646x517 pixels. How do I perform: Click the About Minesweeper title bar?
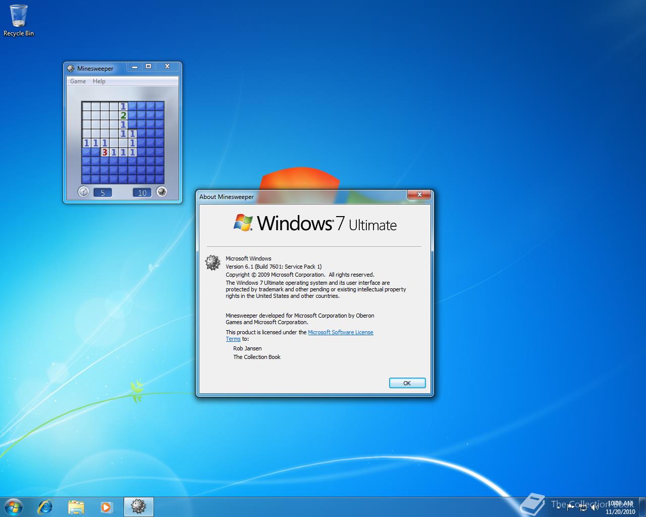(303, 196)
